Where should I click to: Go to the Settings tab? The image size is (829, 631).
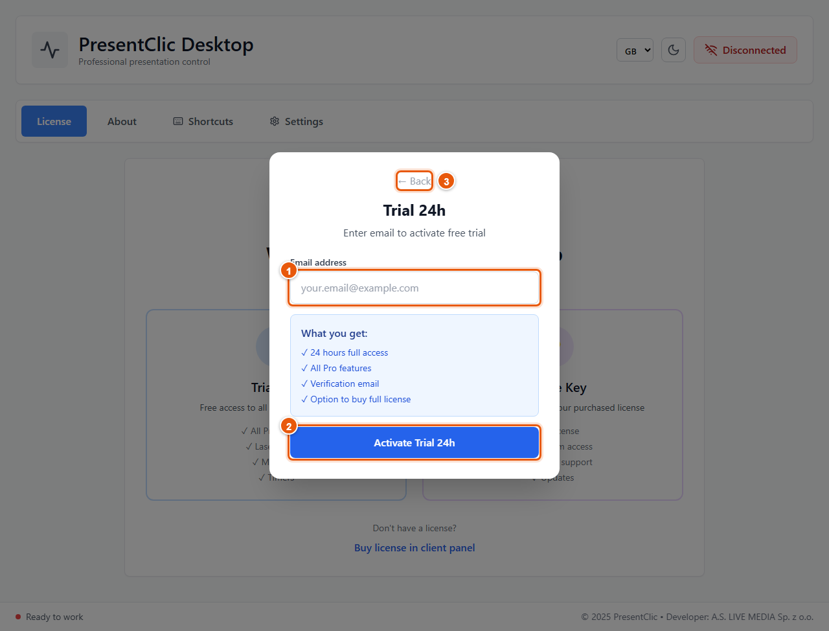point(296,121)
